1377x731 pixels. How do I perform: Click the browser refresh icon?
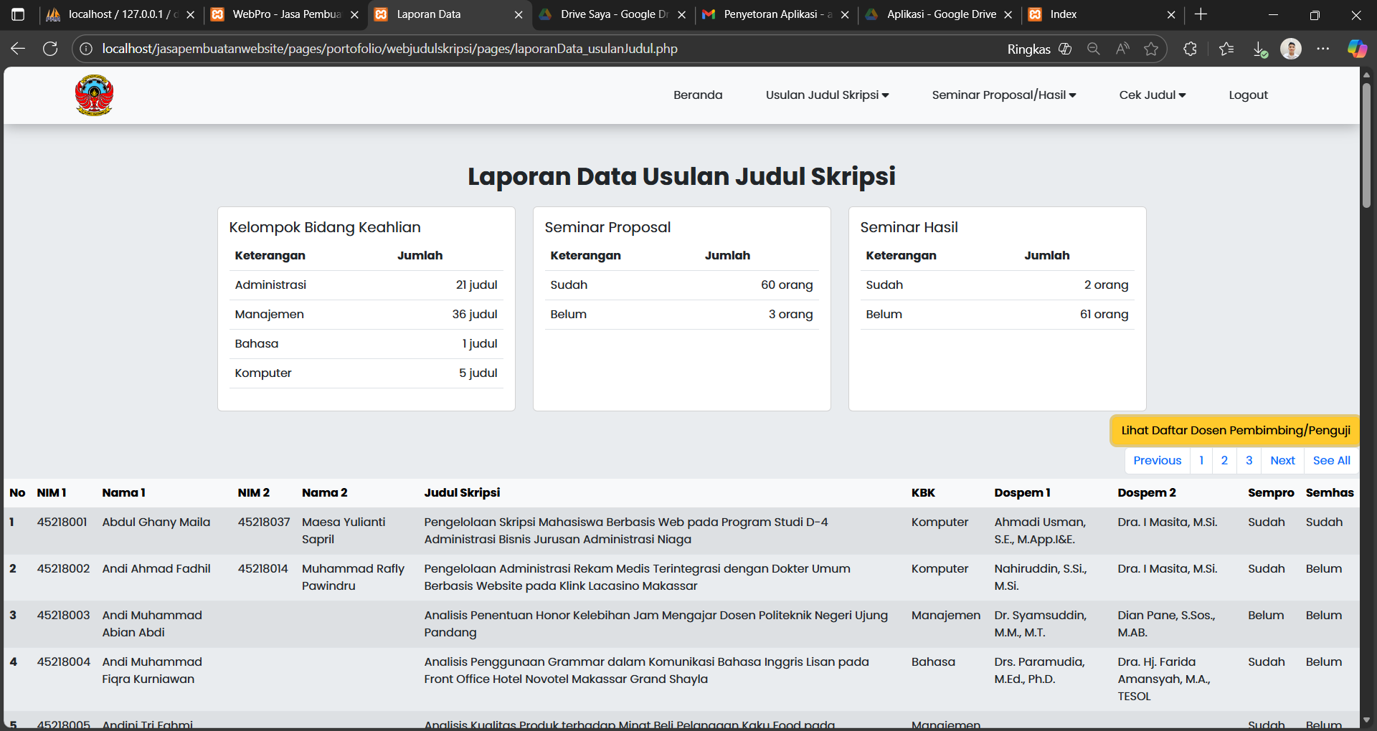coord(50,49)
